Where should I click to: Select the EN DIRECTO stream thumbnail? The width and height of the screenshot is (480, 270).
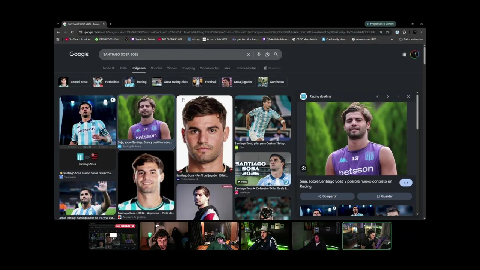coord(113,236)
